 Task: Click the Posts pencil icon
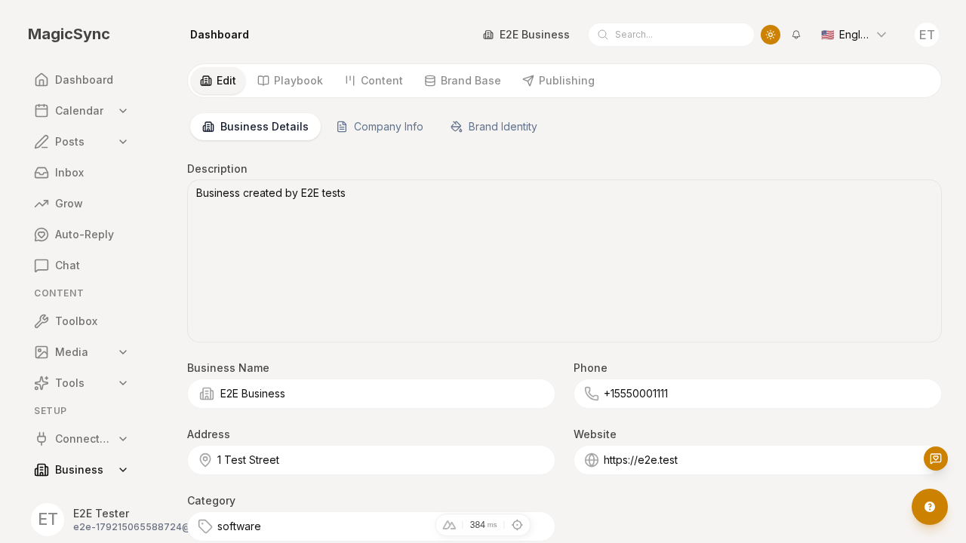click(x=42, y=142)
